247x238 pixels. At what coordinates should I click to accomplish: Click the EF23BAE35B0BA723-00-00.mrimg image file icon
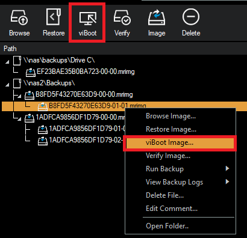31,72
